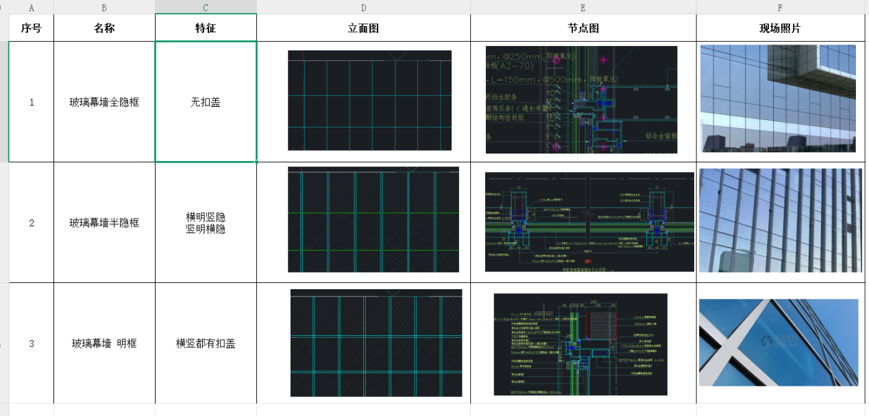Select the 无扣盖 cell
This screenshot has height=416, width=869.
206,101
